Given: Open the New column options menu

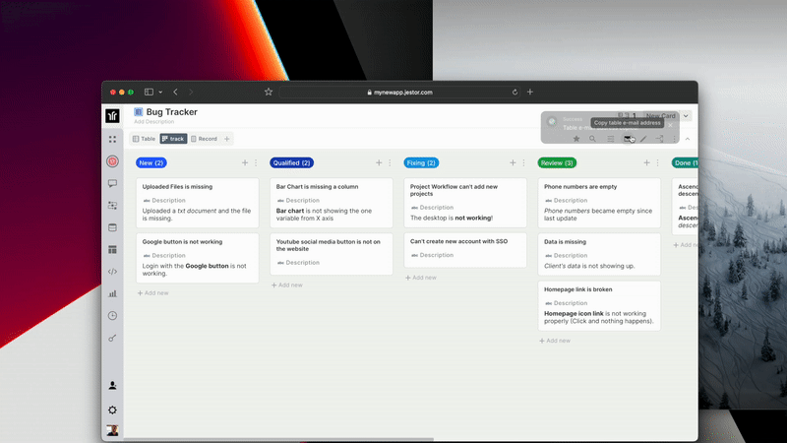Looking at the screenshot, I should pos(256,162).
